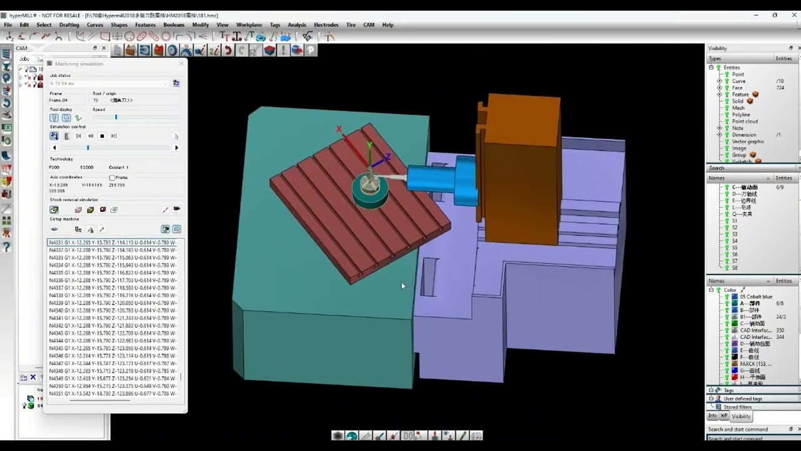Switch to the Info tab
The width and height of the screenshot is (801, 451).
pos(712,416)
